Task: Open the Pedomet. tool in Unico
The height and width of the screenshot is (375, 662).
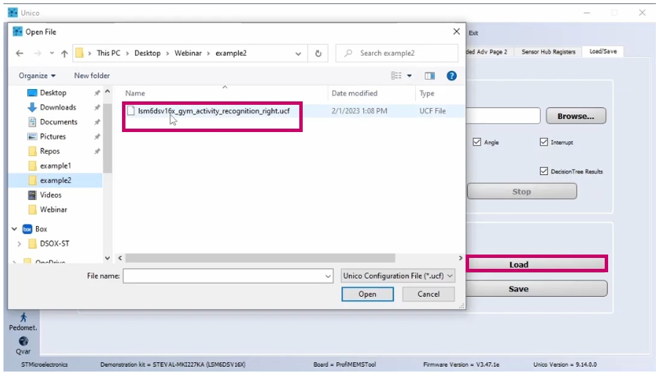Action: (23, 321)
